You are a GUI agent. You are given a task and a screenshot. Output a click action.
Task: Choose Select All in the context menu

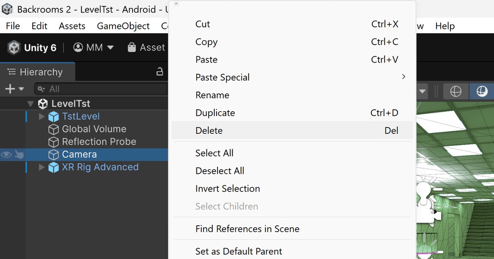[292, 153]
